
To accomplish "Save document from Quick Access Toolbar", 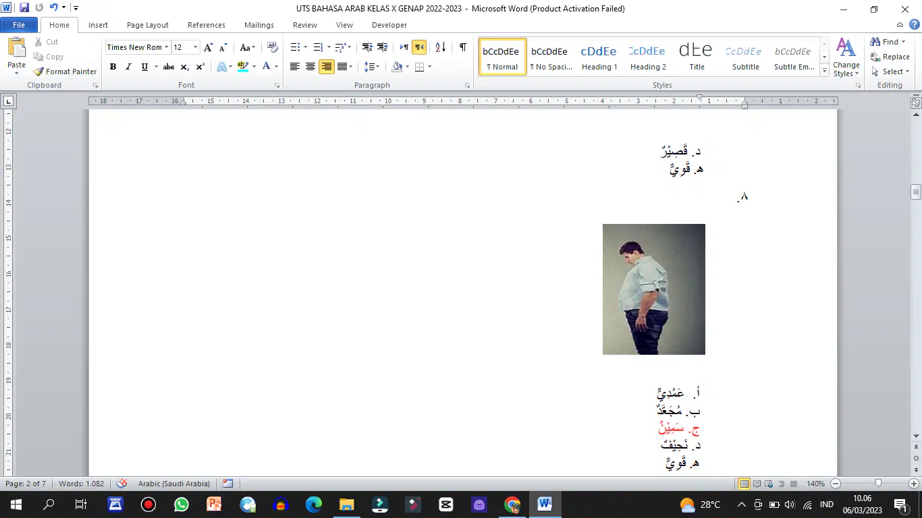I will 24,8.
